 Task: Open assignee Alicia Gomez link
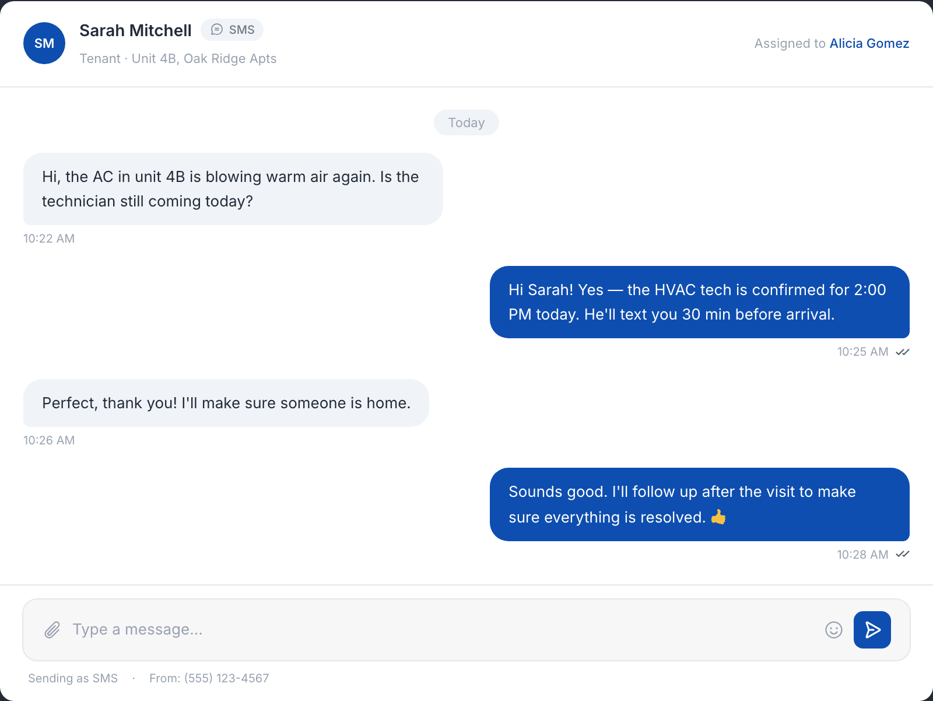coord(869,43)
